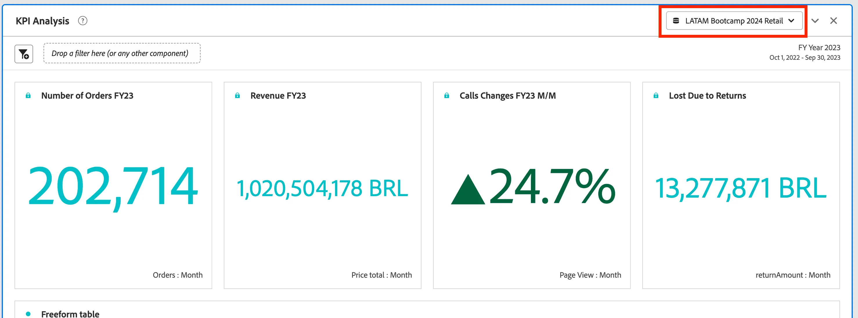Click the filter drop zone field
Image resolution: width=858 pixels, height=318 pixels.
click(122, 53)
